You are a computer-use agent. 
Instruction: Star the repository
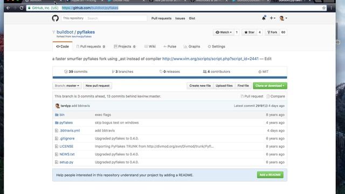tap(249, 32)
